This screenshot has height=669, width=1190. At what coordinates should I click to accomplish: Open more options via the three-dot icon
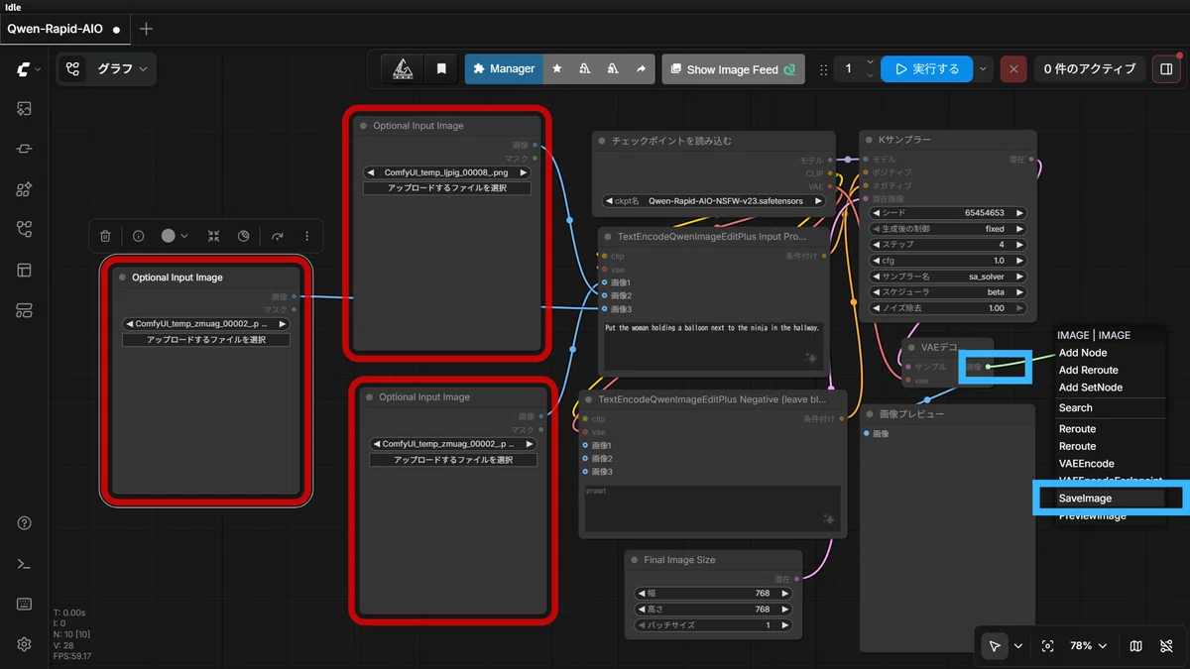pos(306,236)
